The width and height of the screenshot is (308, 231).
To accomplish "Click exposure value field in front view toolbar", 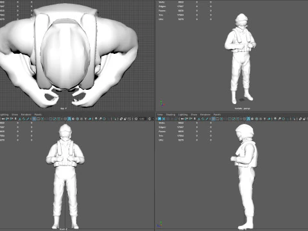I will [x=142, y=119].
